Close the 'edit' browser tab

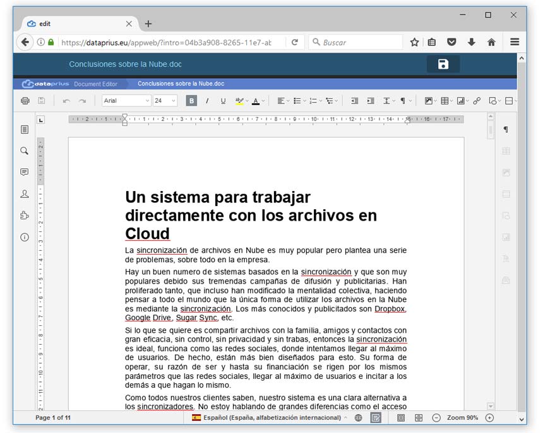tap(129, 24)
